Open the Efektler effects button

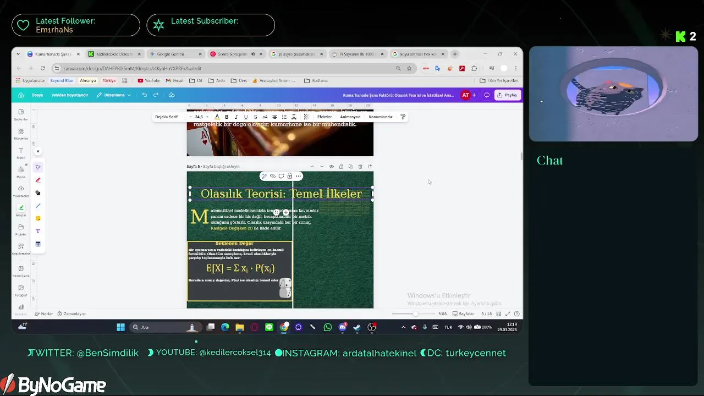point(324,117)
